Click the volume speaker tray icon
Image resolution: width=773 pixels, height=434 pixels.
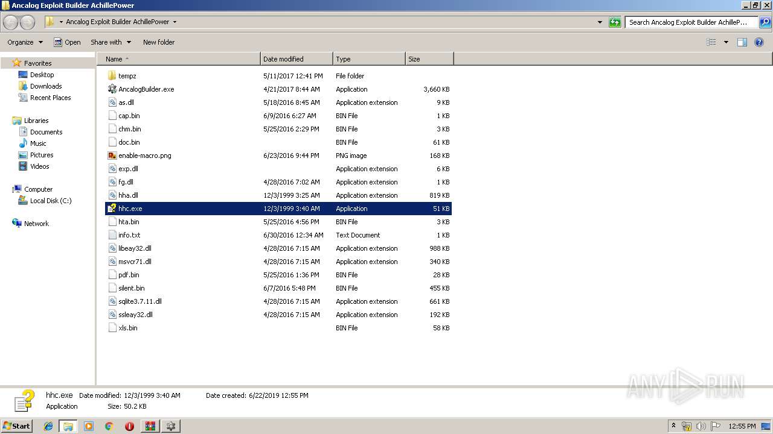(700, 426)
